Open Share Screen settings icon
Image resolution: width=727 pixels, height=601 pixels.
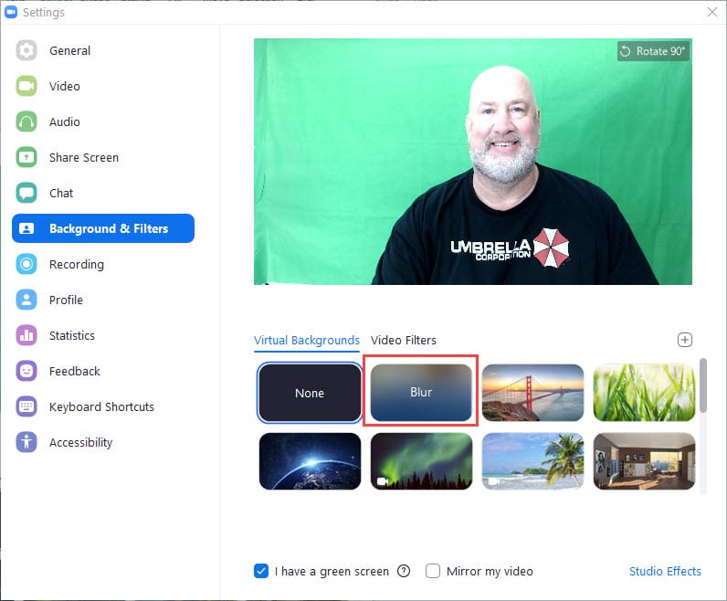click(26, 158)
